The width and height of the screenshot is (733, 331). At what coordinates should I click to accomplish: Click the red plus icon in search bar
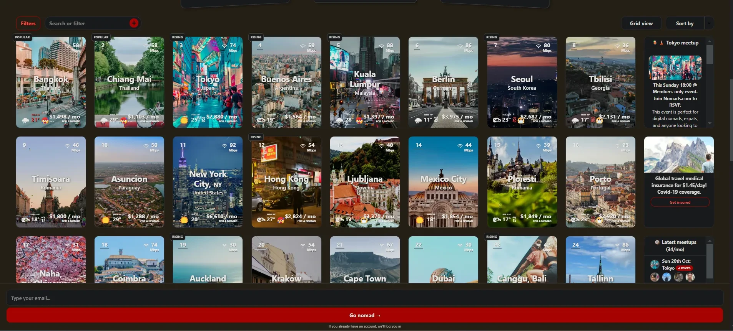point(134,23)
